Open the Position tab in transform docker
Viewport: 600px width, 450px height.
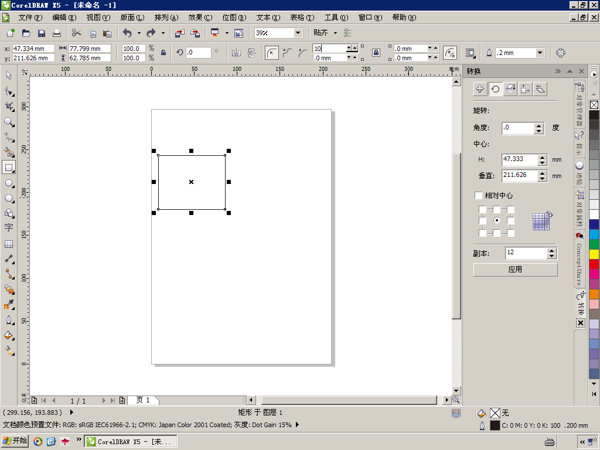point(480,89)
